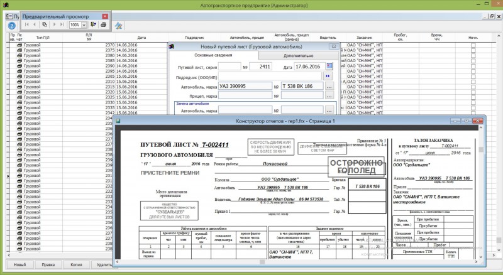Click the Новый button at bottom
Screen dimensions: 503x275
coord(20,265)
